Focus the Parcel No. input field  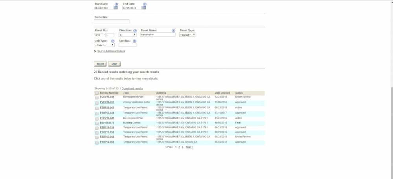point(112,21)
